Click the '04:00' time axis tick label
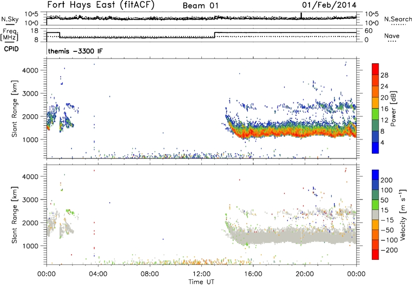Image resolution: width=412 pixels, height=285 pixels. tap(98, 274)
